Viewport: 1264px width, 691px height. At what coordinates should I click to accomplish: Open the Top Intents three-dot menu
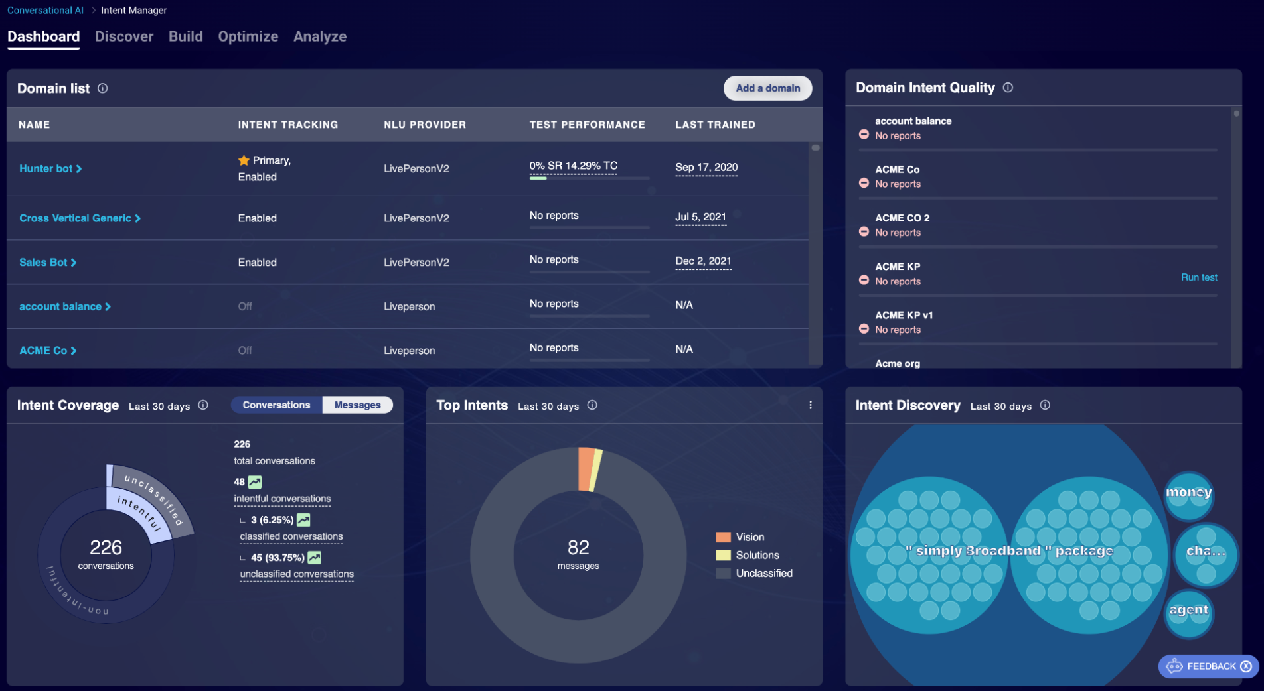(811, 405)
